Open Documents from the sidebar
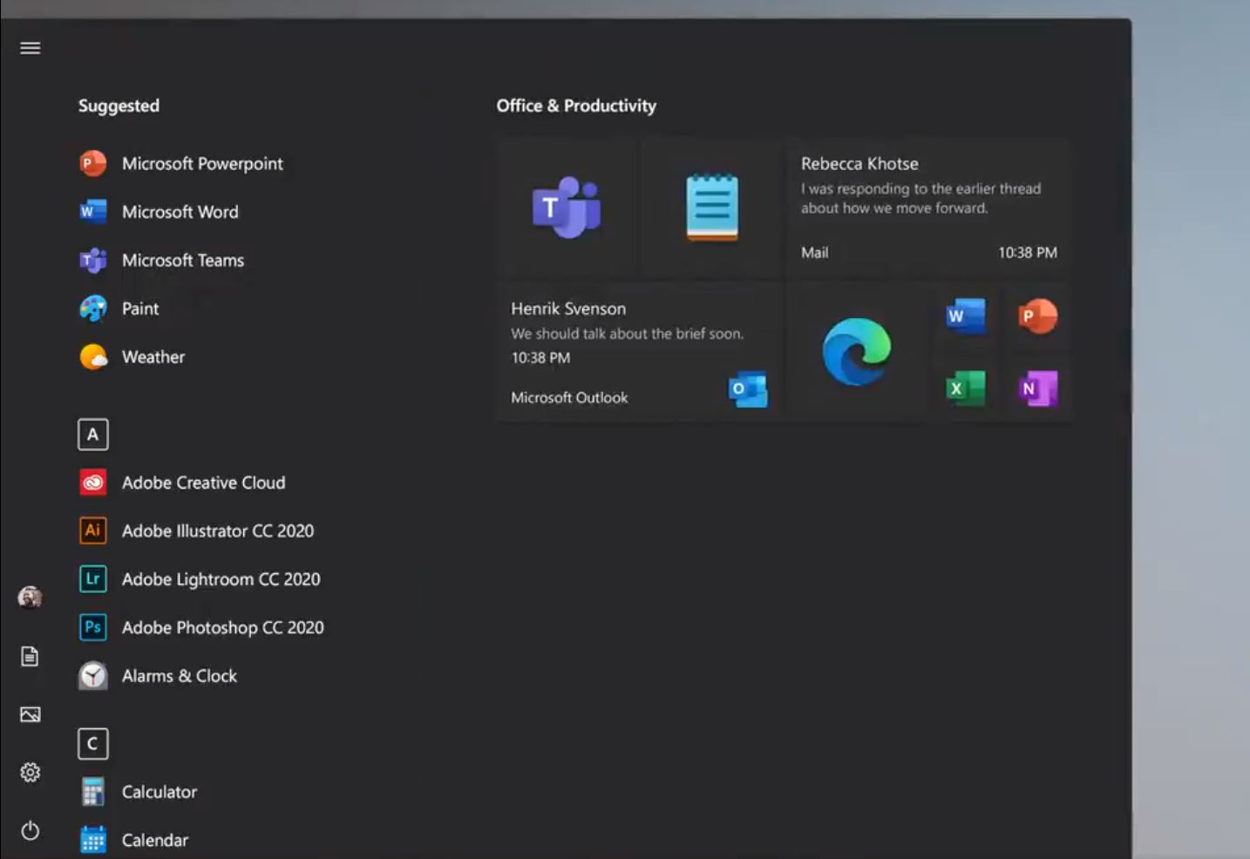 (x=31, y=656)
